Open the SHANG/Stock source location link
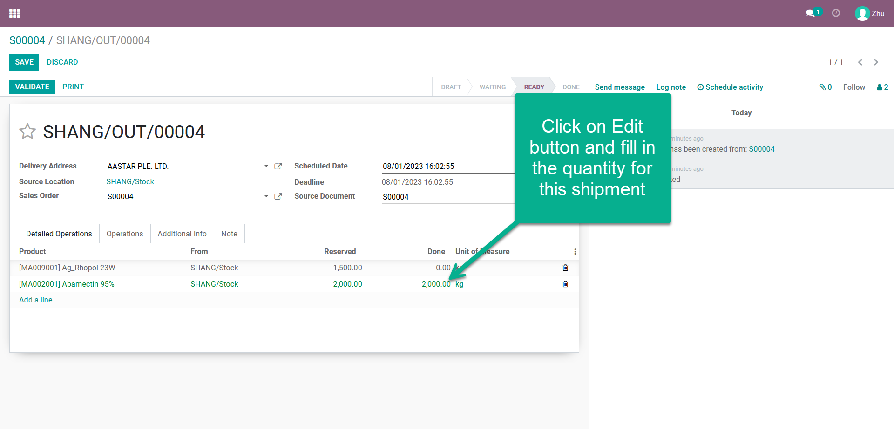This screenshot has width=894, height=429. (130, 181)
